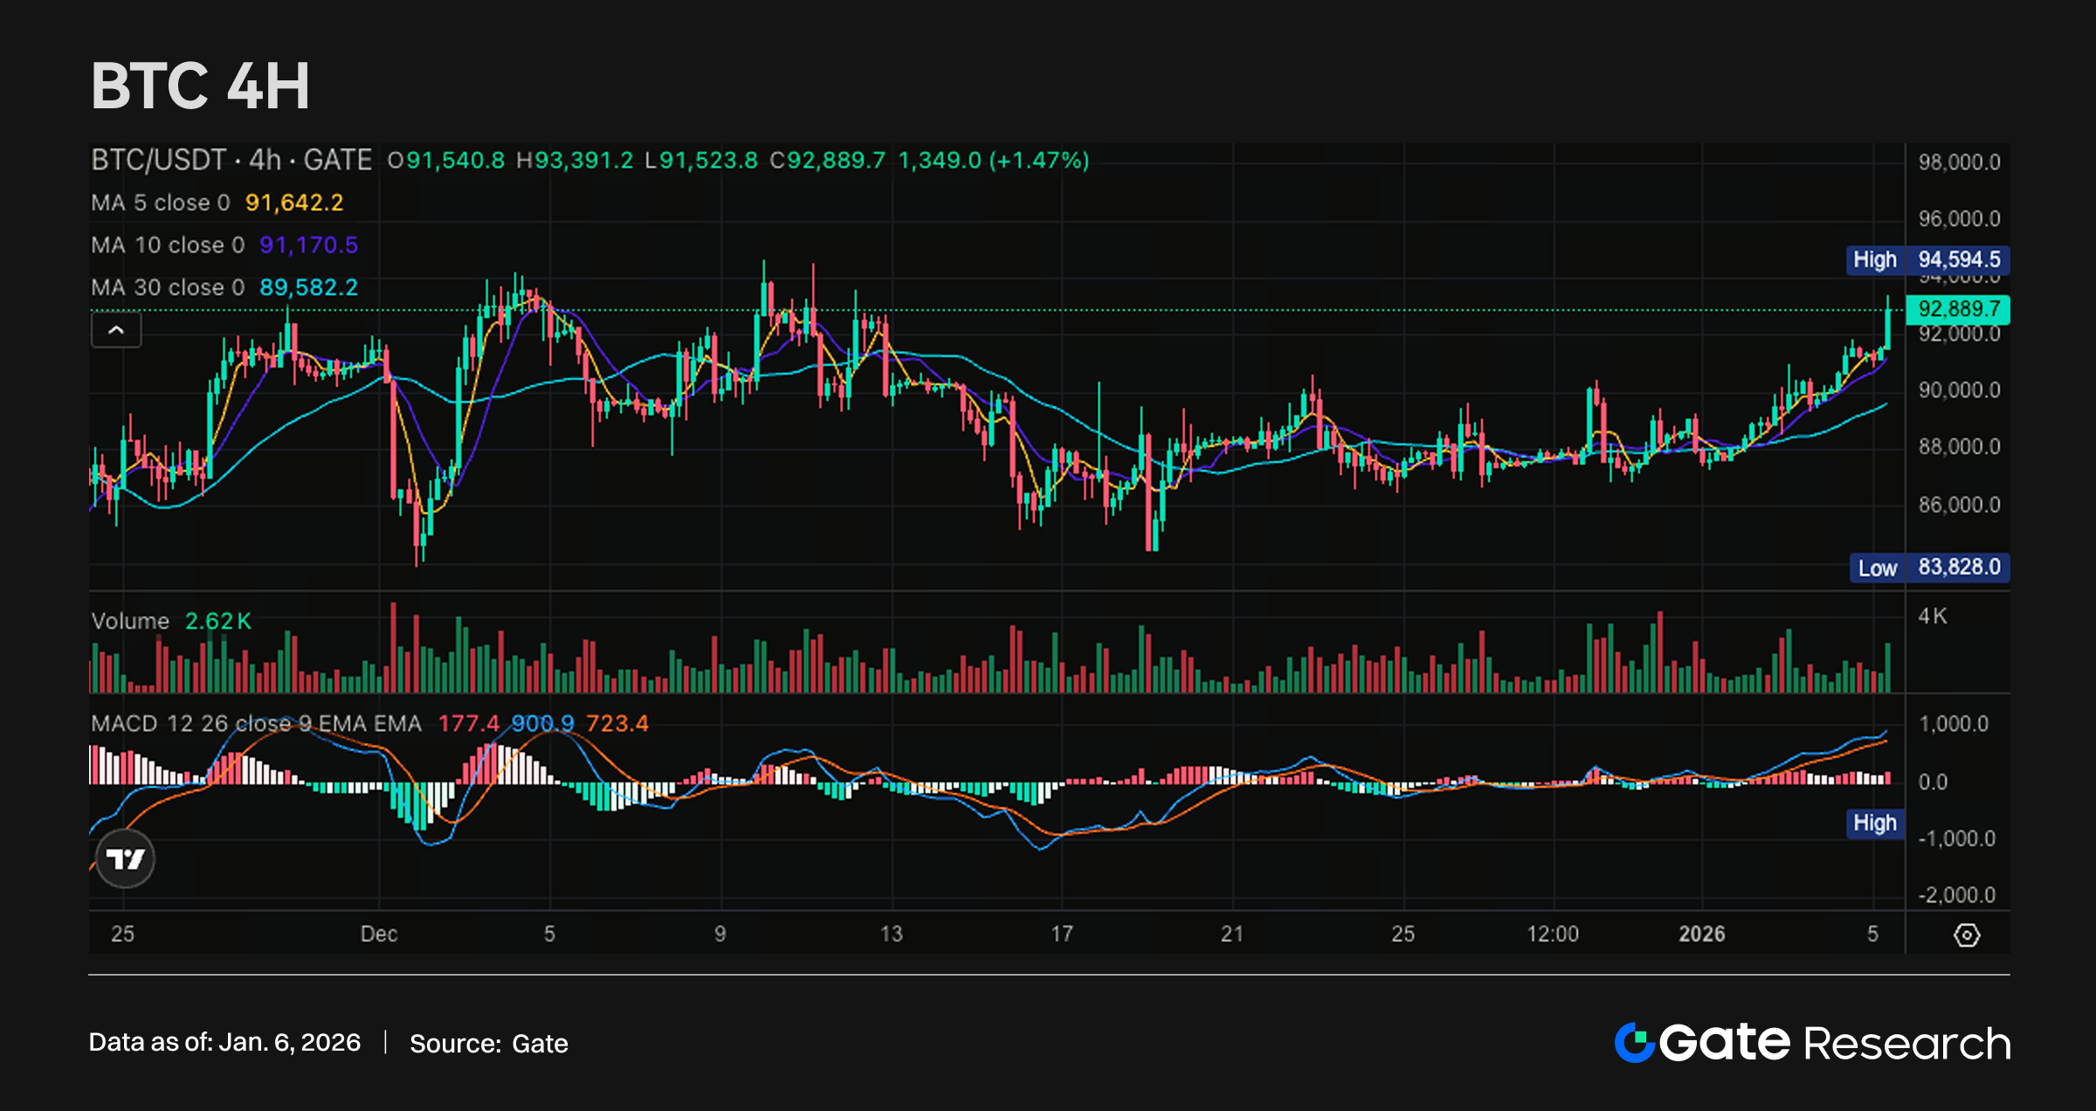
Task: Click the MA 10 close indicator label
Action: pos(168,245)
